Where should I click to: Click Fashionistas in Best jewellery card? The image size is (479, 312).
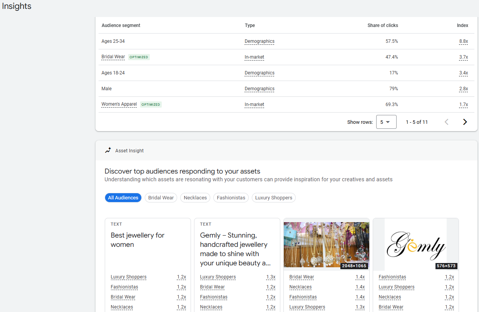point(124,287)
